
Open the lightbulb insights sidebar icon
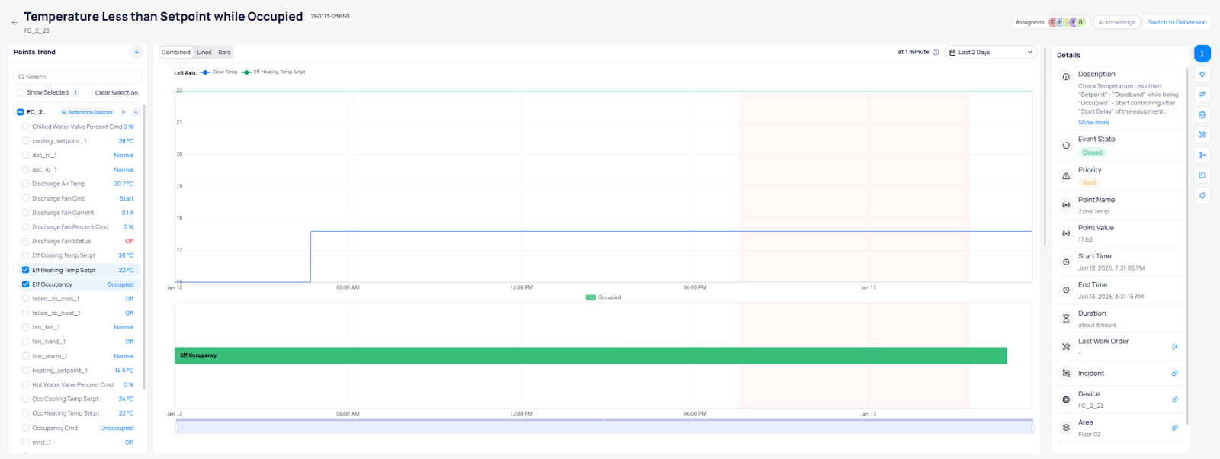coord(1202,75)
